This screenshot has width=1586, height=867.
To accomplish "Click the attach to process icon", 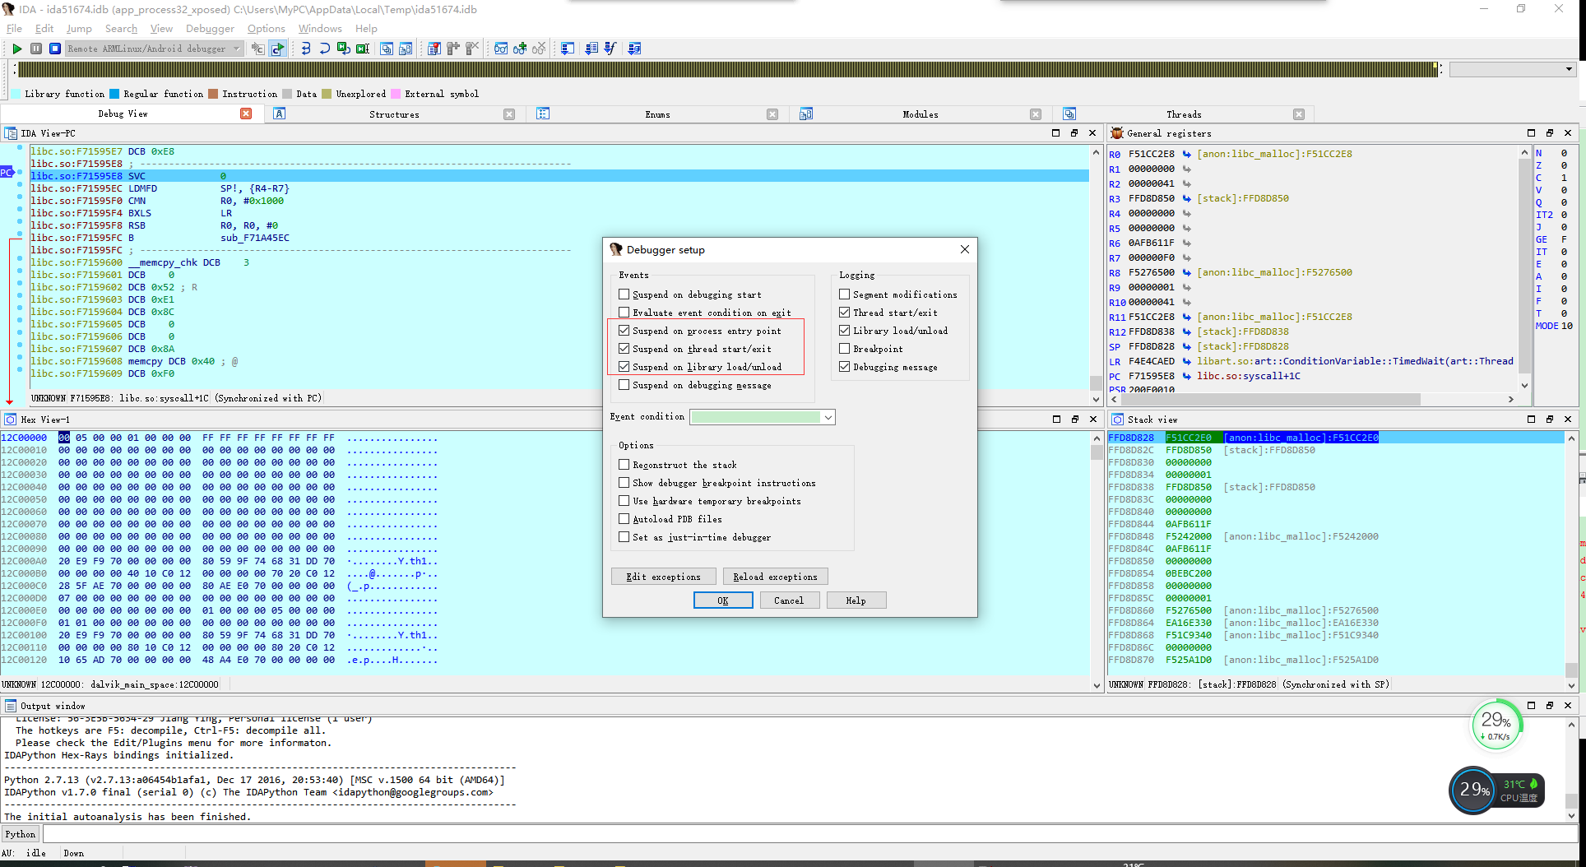I will pyautogui.click(x=257, y=49).
